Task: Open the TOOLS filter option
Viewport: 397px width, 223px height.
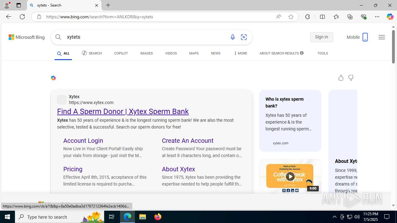Action: pos(323,53)
